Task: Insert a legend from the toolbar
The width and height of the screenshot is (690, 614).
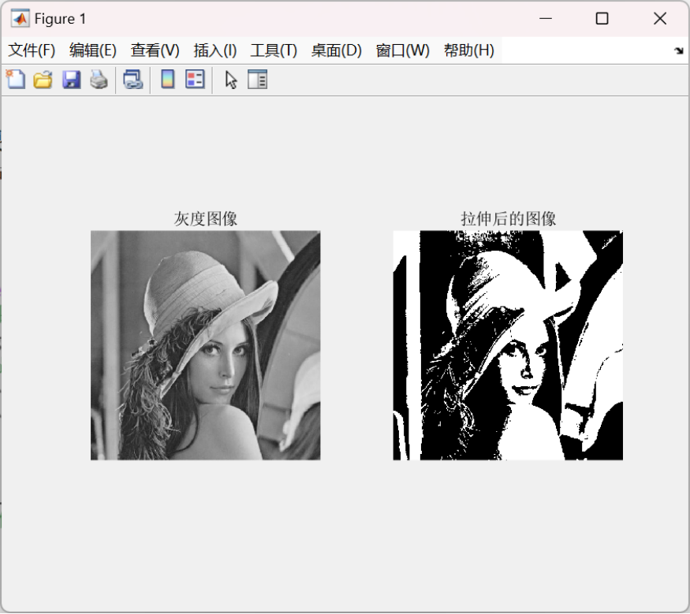Action: (195, 80)
